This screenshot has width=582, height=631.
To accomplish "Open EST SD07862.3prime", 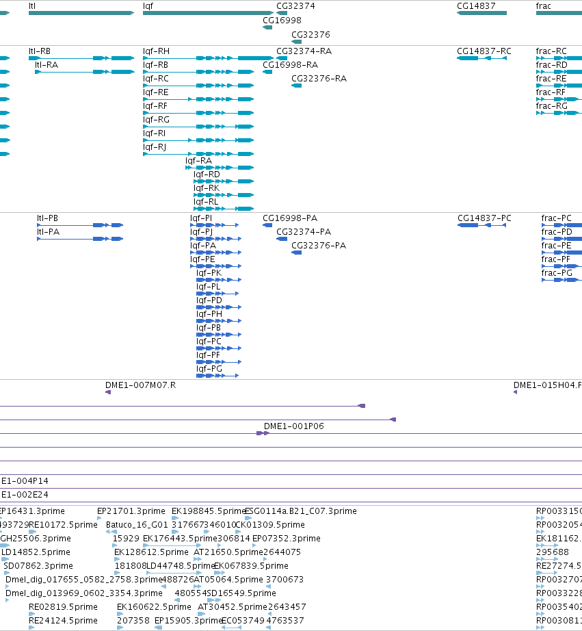I will click(38, 566).
